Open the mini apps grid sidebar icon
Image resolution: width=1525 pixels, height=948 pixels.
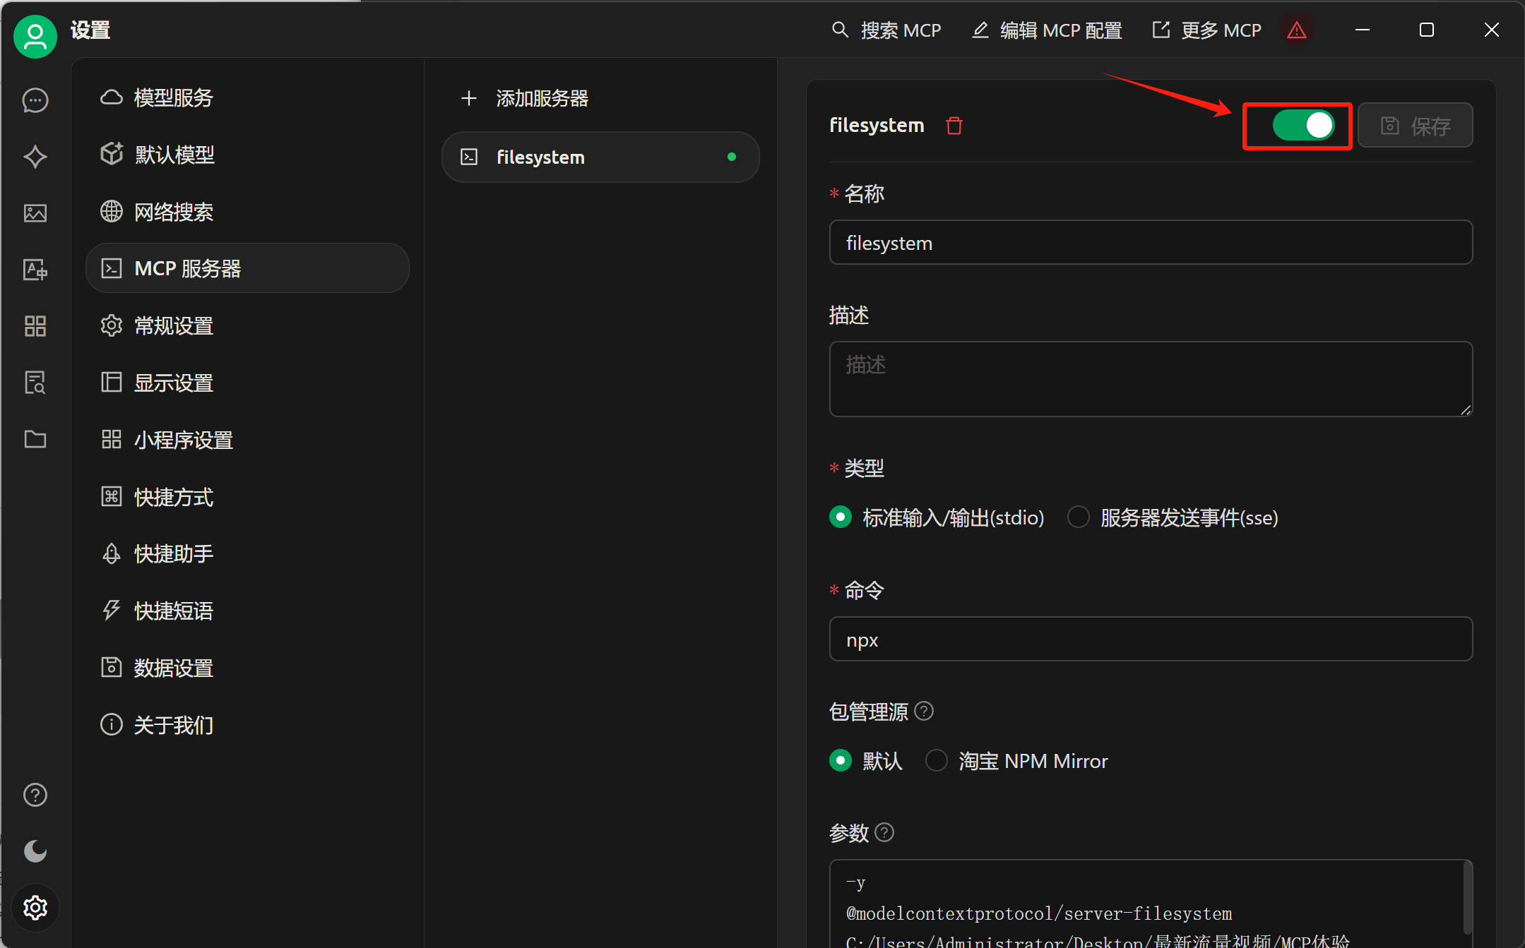coord(35,325)
